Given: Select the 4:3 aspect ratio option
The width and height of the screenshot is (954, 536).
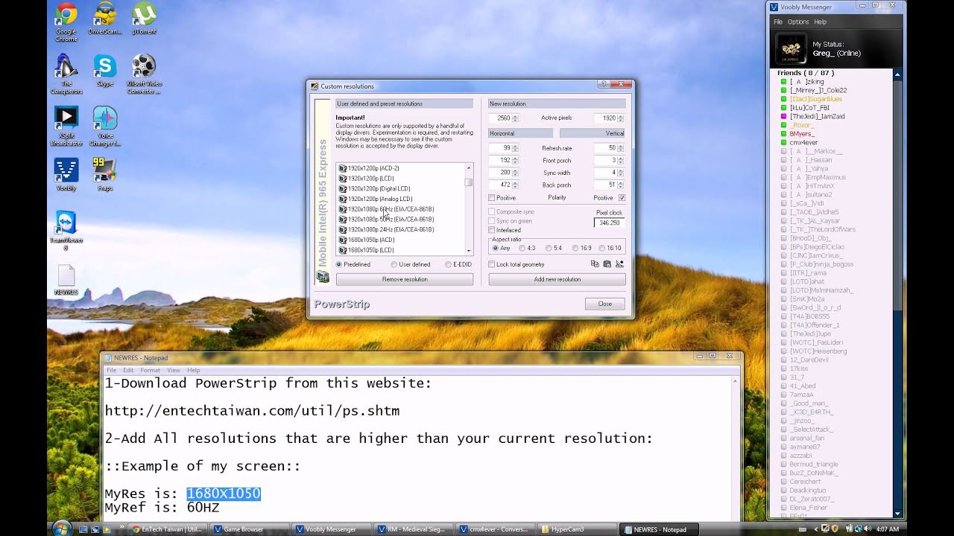Looking at the screenshot, I should (522, 248).
